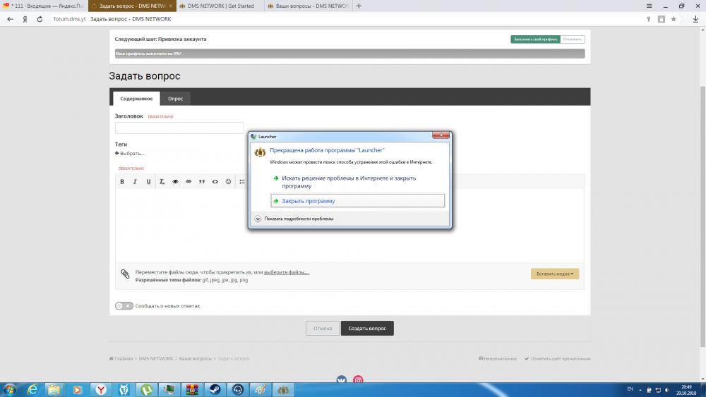Click the "Заголовок" title input field
Screen dimensions: 706x397
coord(179,128)
